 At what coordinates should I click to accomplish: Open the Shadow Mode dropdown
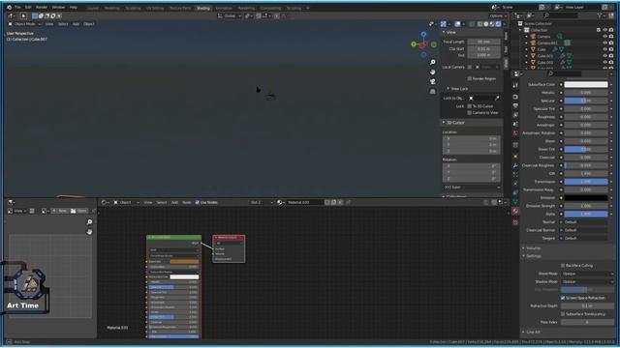(x=588, y=281)
